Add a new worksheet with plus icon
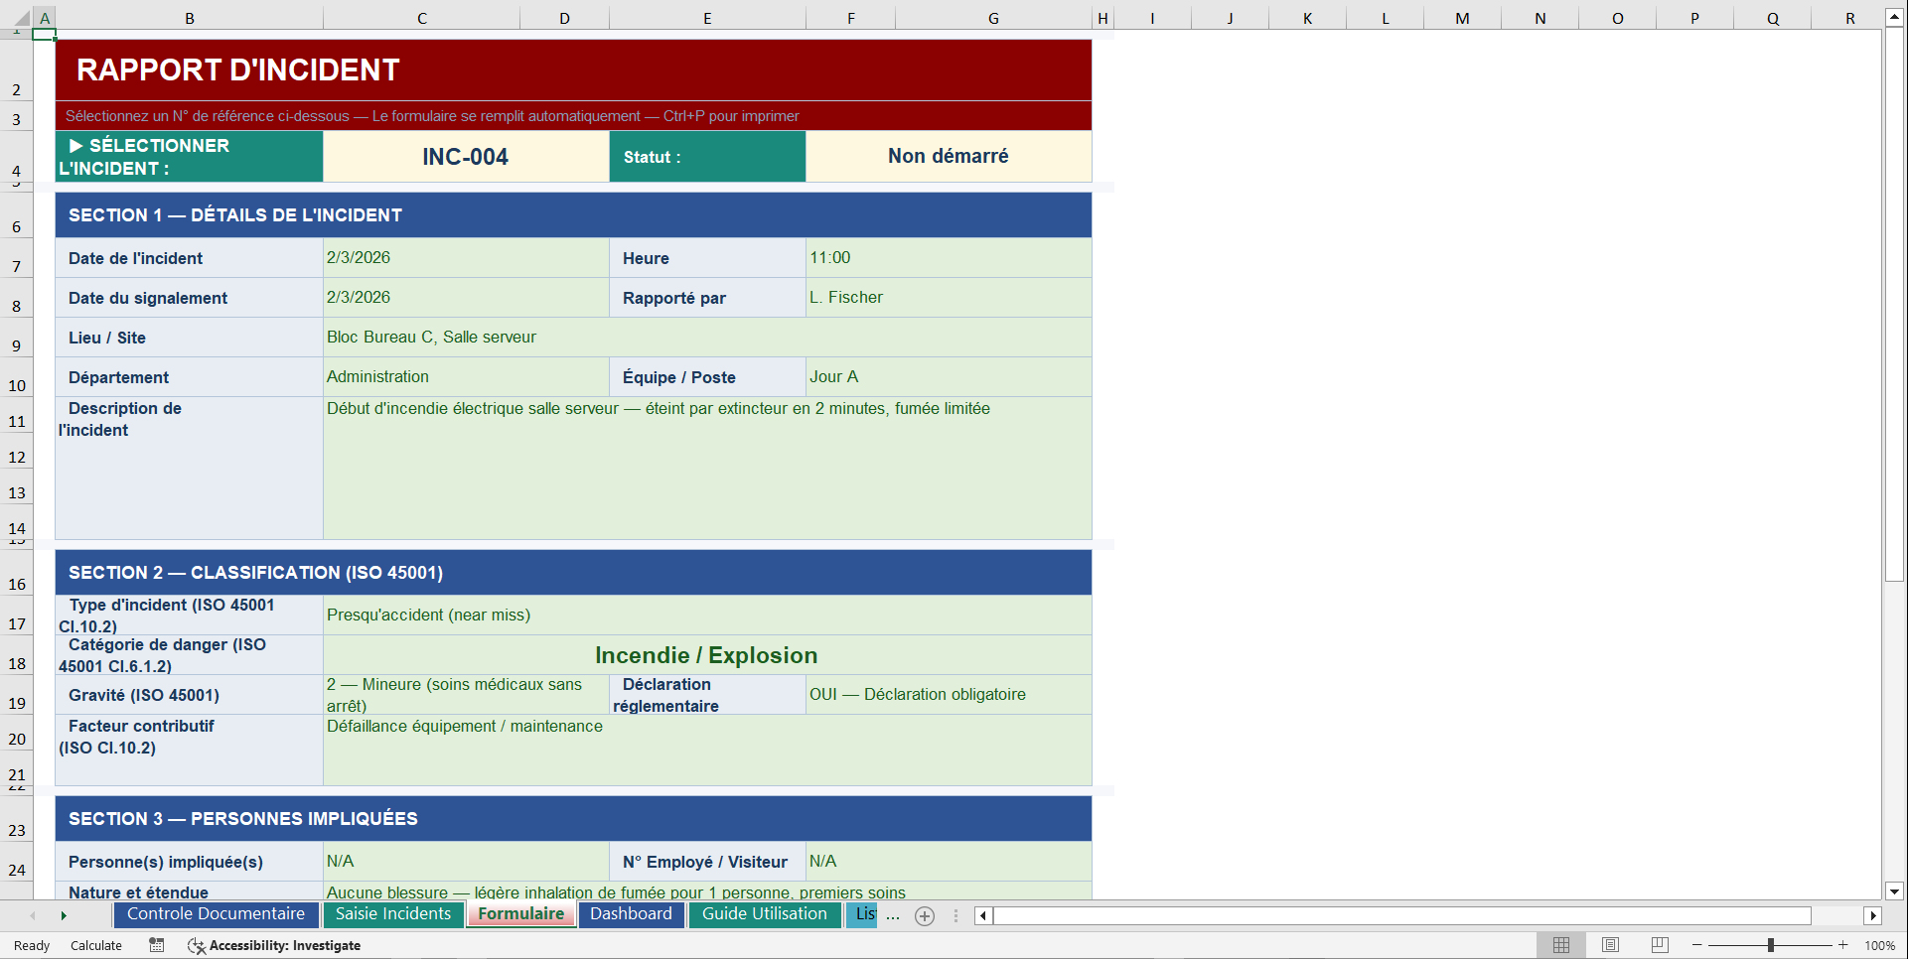The height and width of the screenshot is (959, 1908). click(925, 915)
